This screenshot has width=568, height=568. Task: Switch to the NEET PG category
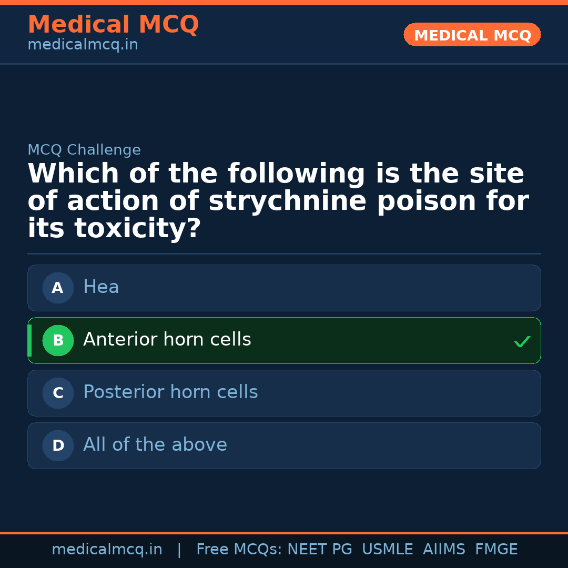pos(319,549)
